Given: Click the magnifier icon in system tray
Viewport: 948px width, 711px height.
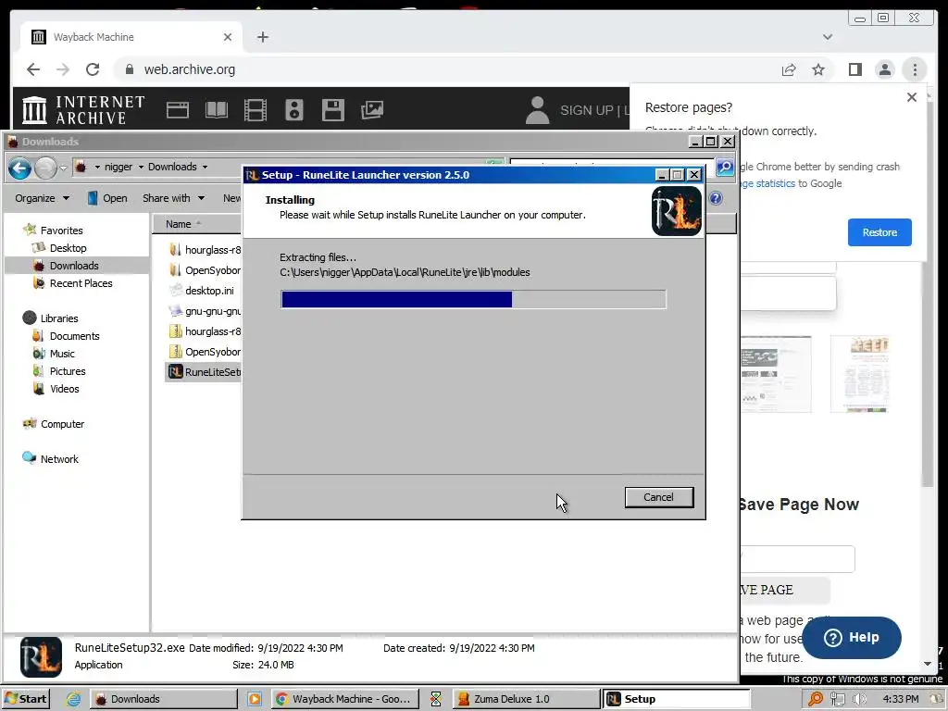Looking at the screenshot, I should pyautogui.click(x=816, y=699).
